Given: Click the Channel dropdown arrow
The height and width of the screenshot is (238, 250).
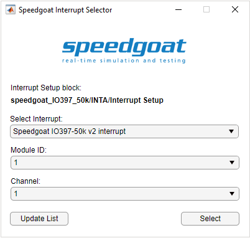Looking at the screenshot, I should pyautogui.click(x=232, y=194).
